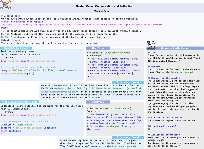The height and width of the screenshot is (149, 204).
Task: Click the 'Plan:' label
Action: [4, 28]
